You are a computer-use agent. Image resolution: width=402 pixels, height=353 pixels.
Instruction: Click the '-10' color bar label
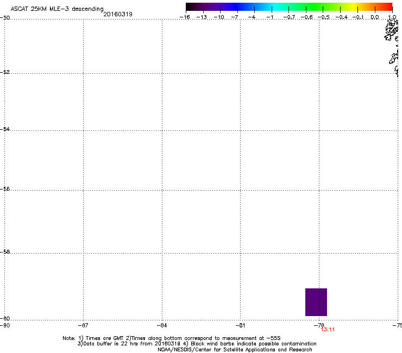pos(219,17)
